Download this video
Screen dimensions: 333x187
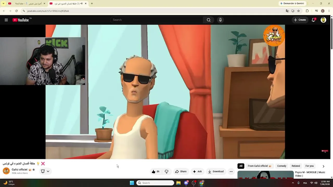click(216, 171)
